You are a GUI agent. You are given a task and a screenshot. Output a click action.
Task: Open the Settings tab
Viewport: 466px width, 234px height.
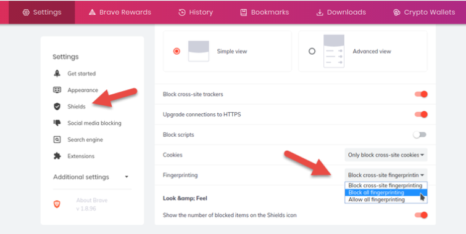click(42, 12)
